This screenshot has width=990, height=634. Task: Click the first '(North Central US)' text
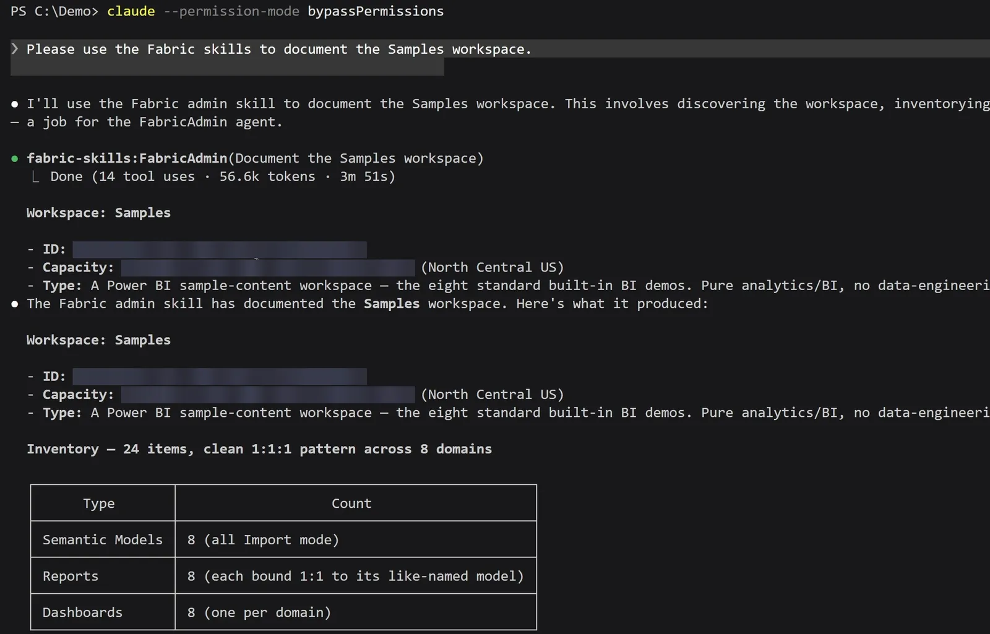492,267
